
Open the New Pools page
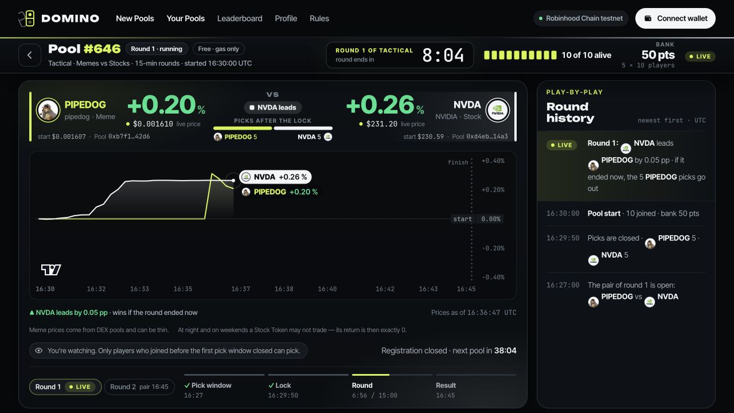(135, 18)
